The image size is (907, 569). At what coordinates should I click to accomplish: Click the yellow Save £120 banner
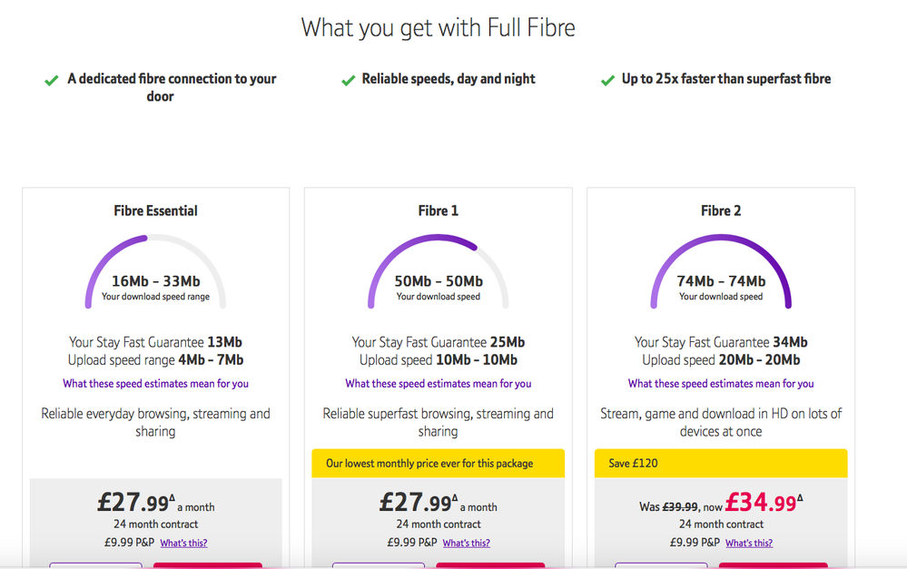click(721, 464)
